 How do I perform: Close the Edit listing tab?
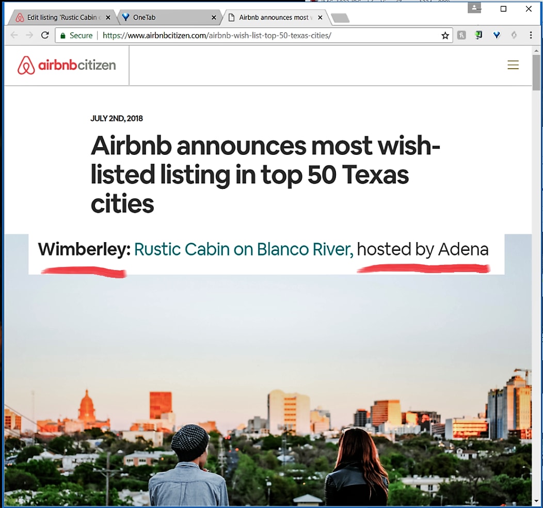point(108,18)
